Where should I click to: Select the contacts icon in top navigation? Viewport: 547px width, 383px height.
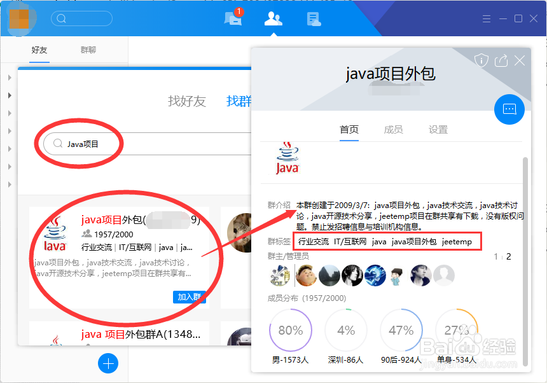tap(273, 18)
